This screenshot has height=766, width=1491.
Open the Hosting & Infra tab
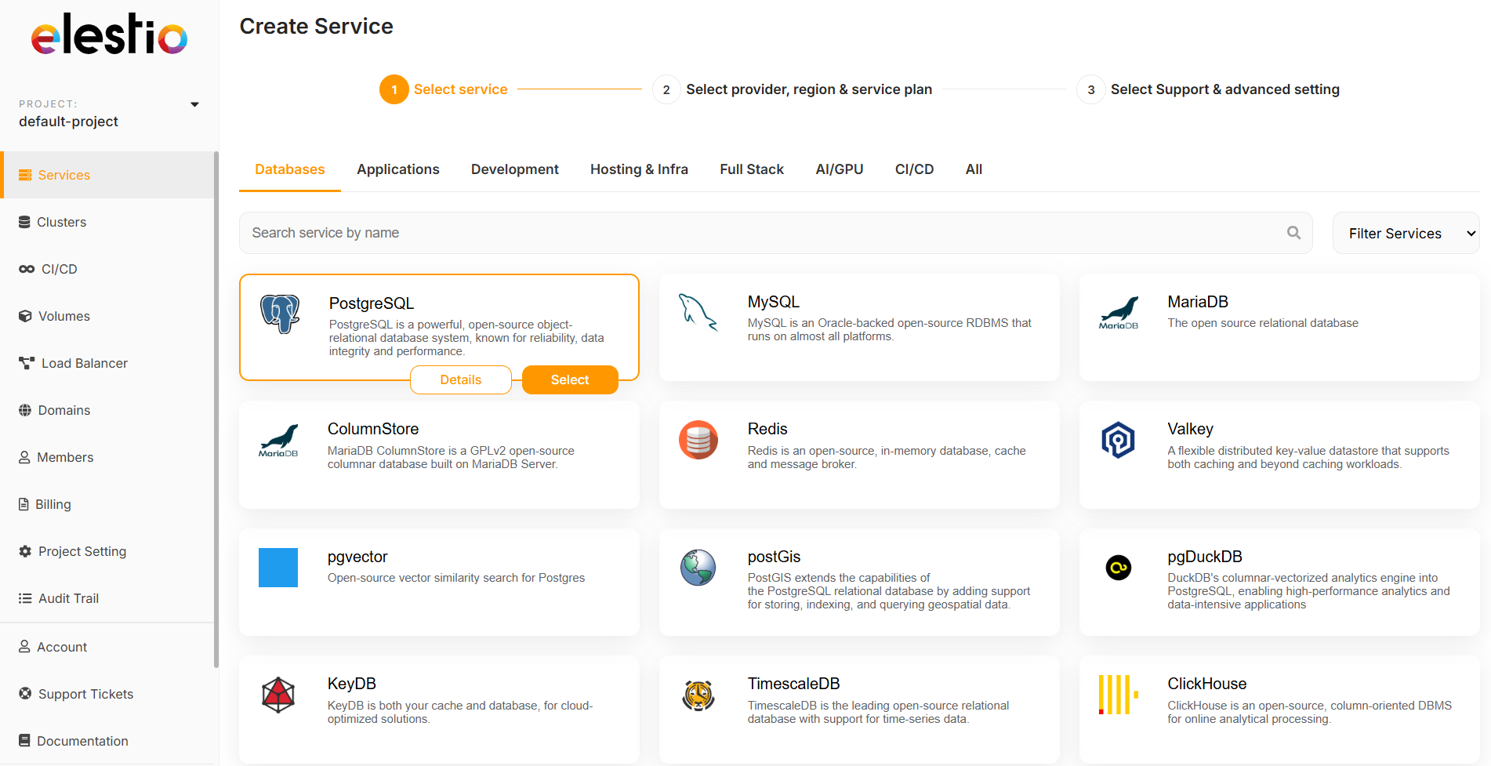640,169
